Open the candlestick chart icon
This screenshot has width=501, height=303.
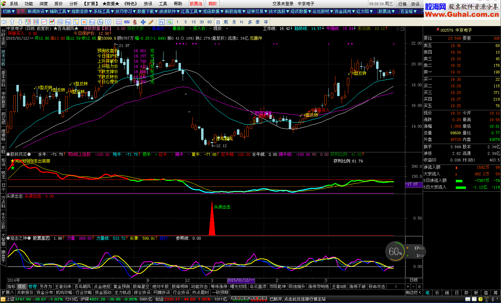pos(52,22)
